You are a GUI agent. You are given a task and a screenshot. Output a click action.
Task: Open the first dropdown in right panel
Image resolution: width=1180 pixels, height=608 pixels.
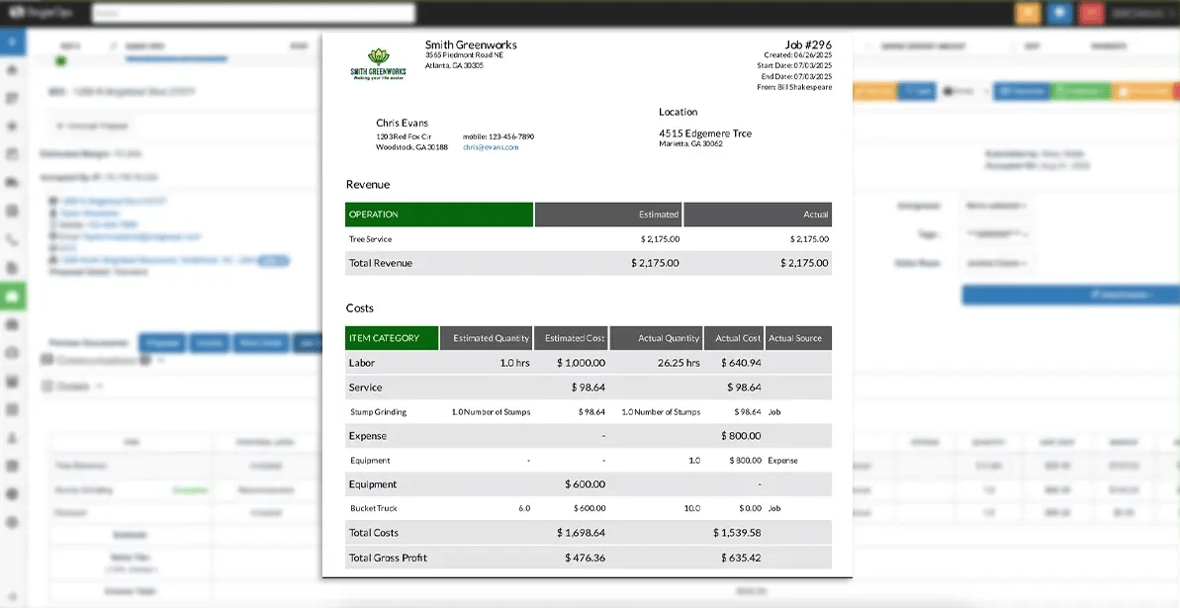pos(992,206)
